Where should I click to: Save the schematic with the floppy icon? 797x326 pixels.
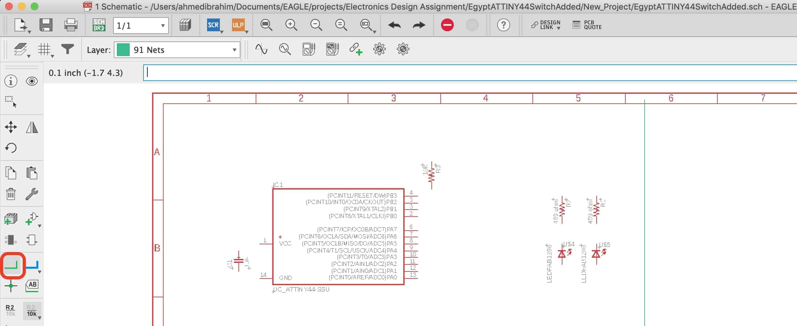click(46, 25)
